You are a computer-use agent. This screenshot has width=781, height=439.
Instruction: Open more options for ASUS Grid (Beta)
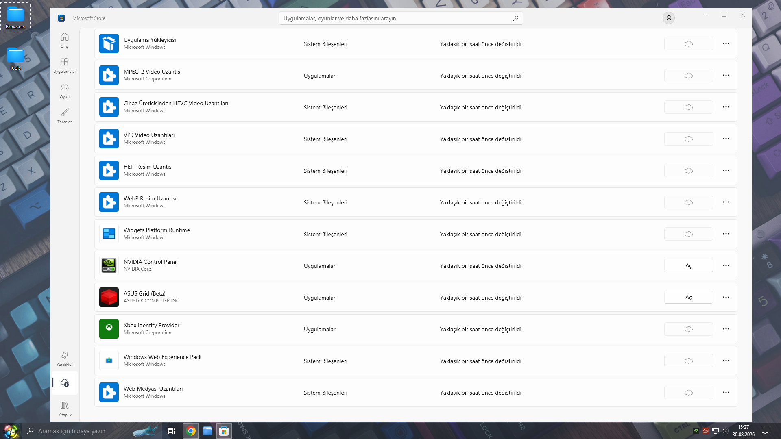click(x=726, y=297)
